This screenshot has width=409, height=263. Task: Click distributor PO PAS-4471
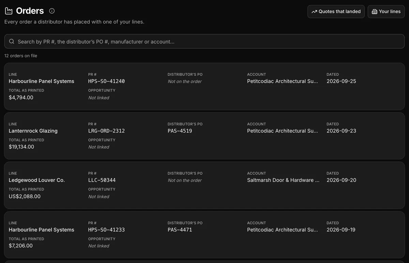pyautogui.click(x=180, y=230)
